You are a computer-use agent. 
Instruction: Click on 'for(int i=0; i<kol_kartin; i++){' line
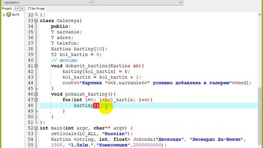pos(107,100)
